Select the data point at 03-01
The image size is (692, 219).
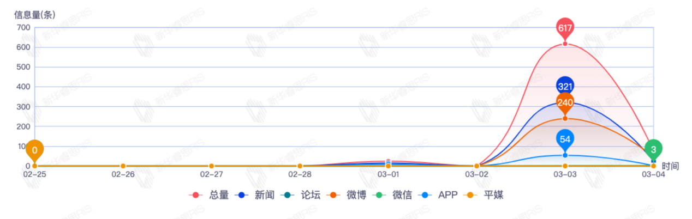tap(388, 166)
